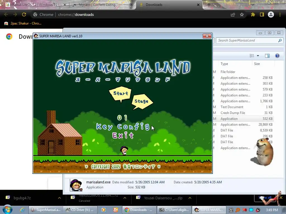
Task: Launch Internet Explorer from taskbar
Action: pos(22,210)
